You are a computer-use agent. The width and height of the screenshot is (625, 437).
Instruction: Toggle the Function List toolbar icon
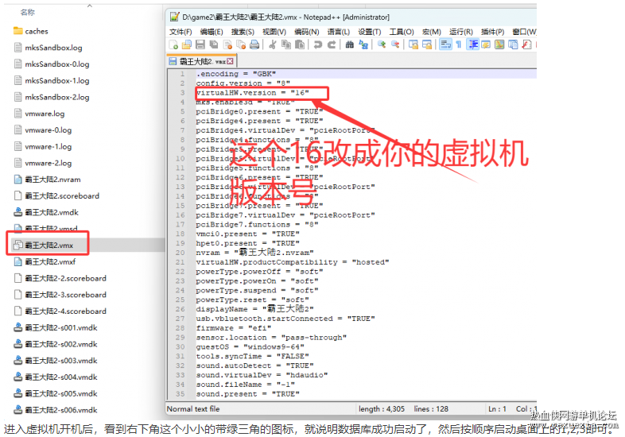click(x=526, y=44)
